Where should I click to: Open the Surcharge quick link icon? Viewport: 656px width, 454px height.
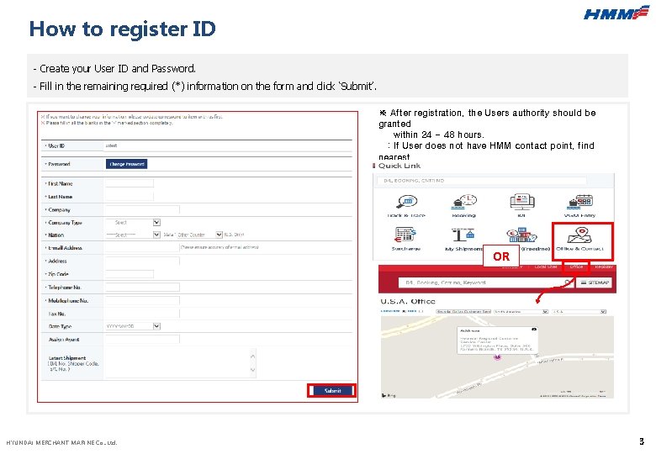tap(405, 235)
